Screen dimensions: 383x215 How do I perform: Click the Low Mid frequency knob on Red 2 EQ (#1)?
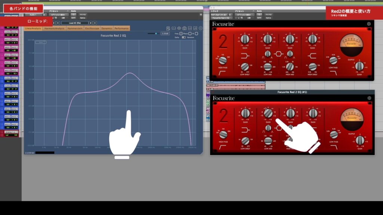tap(268, 140)
